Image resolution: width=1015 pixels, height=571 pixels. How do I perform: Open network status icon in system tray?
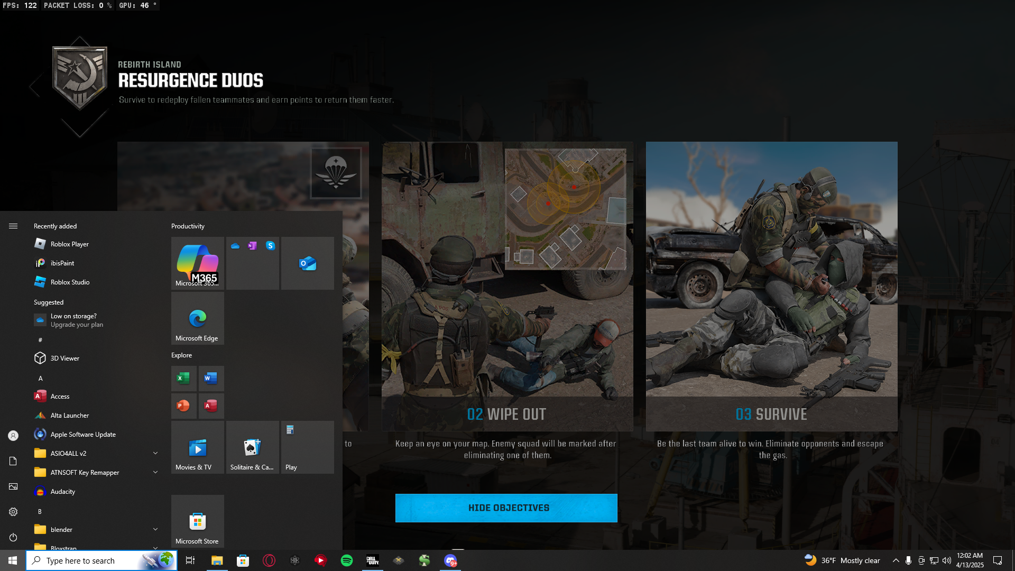tap(934, 560)
